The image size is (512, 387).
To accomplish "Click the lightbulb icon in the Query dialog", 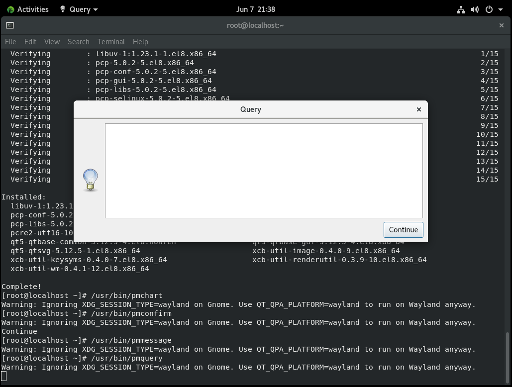I will 90,180.
